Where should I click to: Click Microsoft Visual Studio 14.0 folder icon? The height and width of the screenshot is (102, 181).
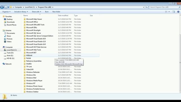coord(25,44)
